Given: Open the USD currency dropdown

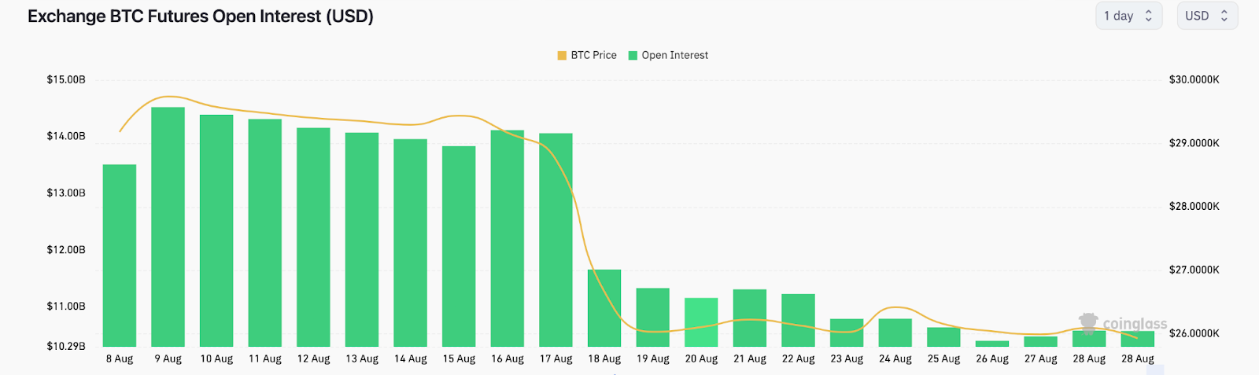Looking at the screenshot, I should [1206, 16].
